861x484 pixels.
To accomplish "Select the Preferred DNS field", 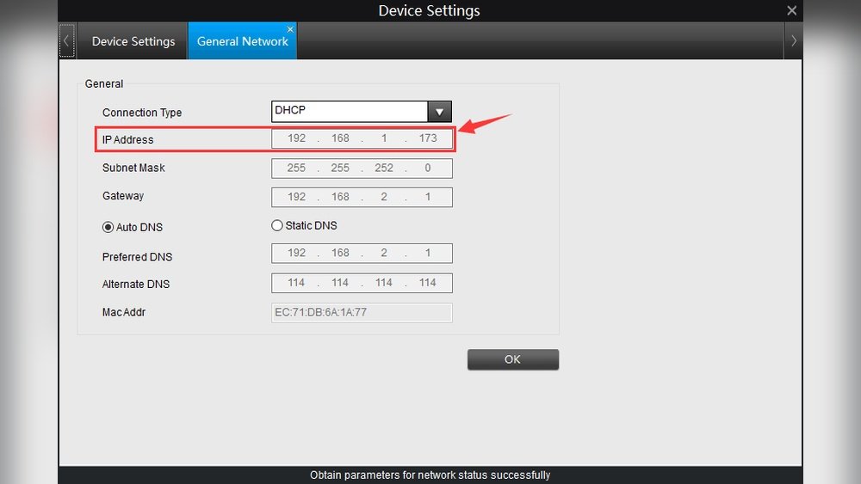I will click(x=362, y=254).
